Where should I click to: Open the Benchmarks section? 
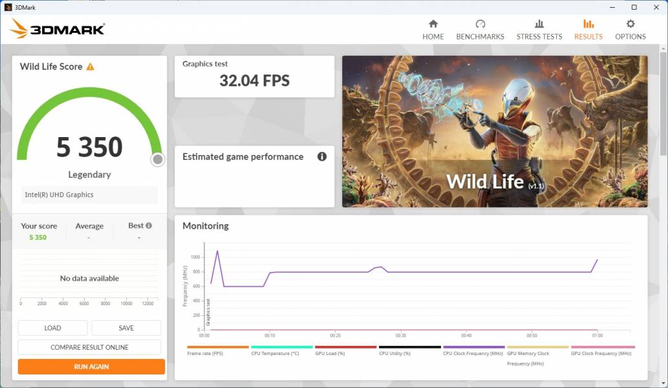[x=480, y=30]
